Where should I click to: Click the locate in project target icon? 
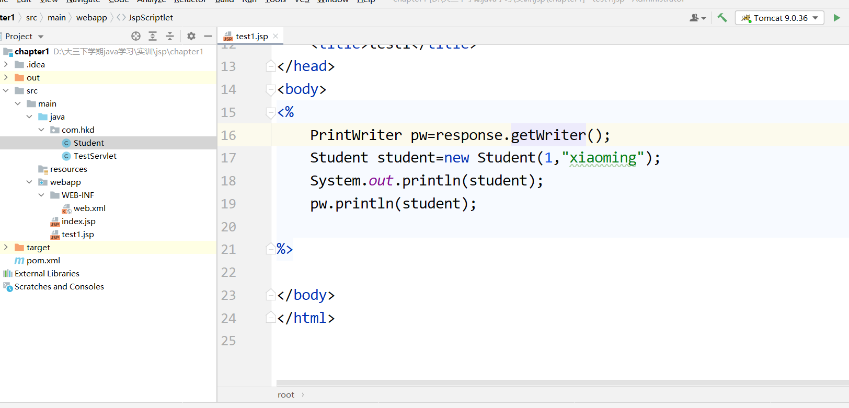[x=136, y=36]
